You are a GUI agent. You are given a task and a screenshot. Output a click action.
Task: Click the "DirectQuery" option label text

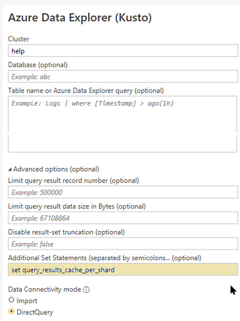click(x=35, y=313)
